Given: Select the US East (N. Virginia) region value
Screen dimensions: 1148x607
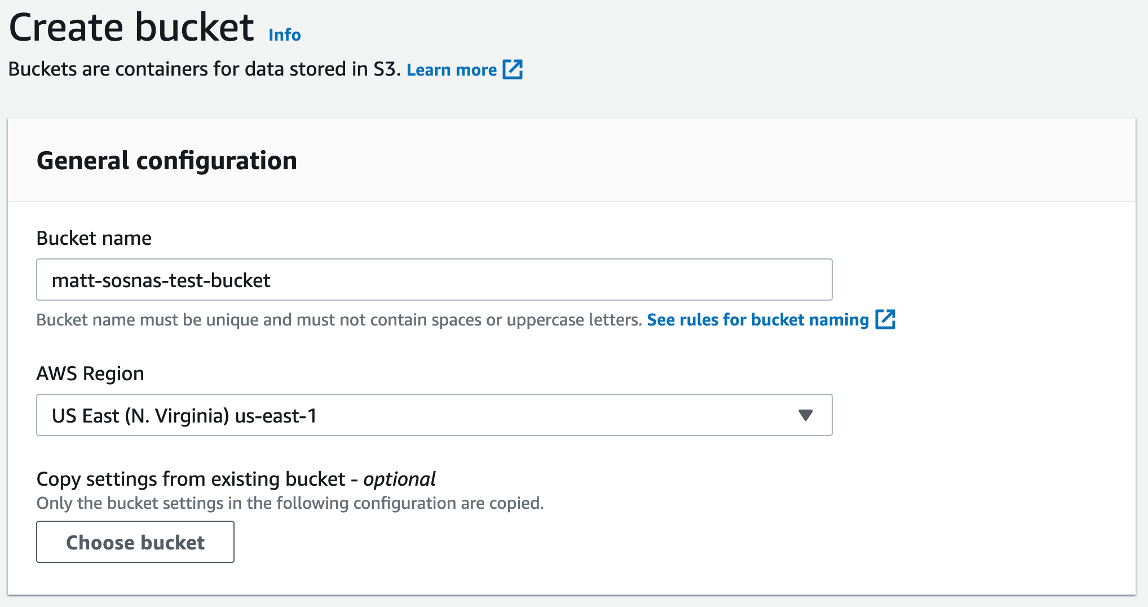Looking at the screenshot, I should tap(140, 416).
